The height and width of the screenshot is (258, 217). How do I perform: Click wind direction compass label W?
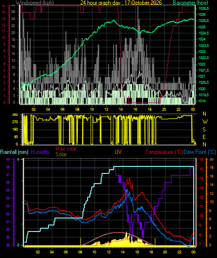(x=205, y=122)
